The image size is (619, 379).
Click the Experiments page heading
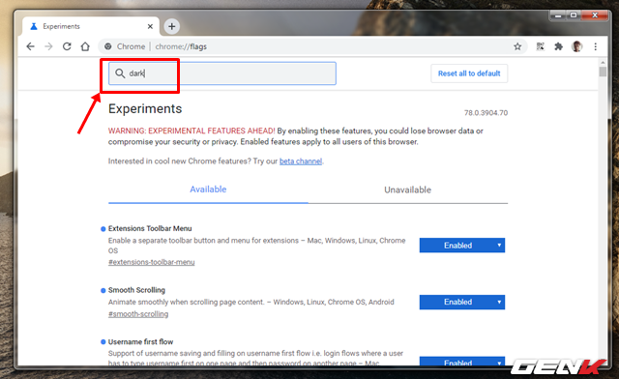click(x=145, y=109)
